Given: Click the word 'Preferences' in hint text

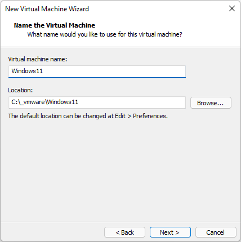Looking at the screenshot, I should coord(150,116).
